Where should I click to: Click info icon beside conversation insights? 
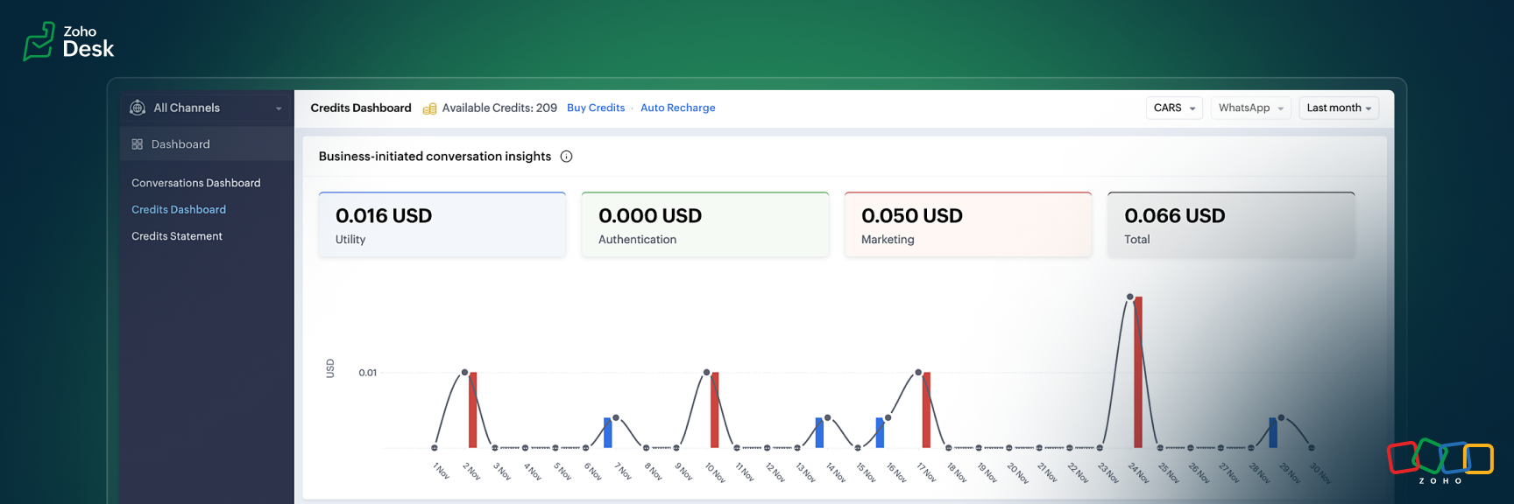(566, 157)
